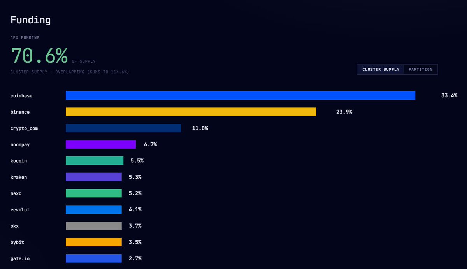Select the crypto_com row label

(x=24, y=128)
